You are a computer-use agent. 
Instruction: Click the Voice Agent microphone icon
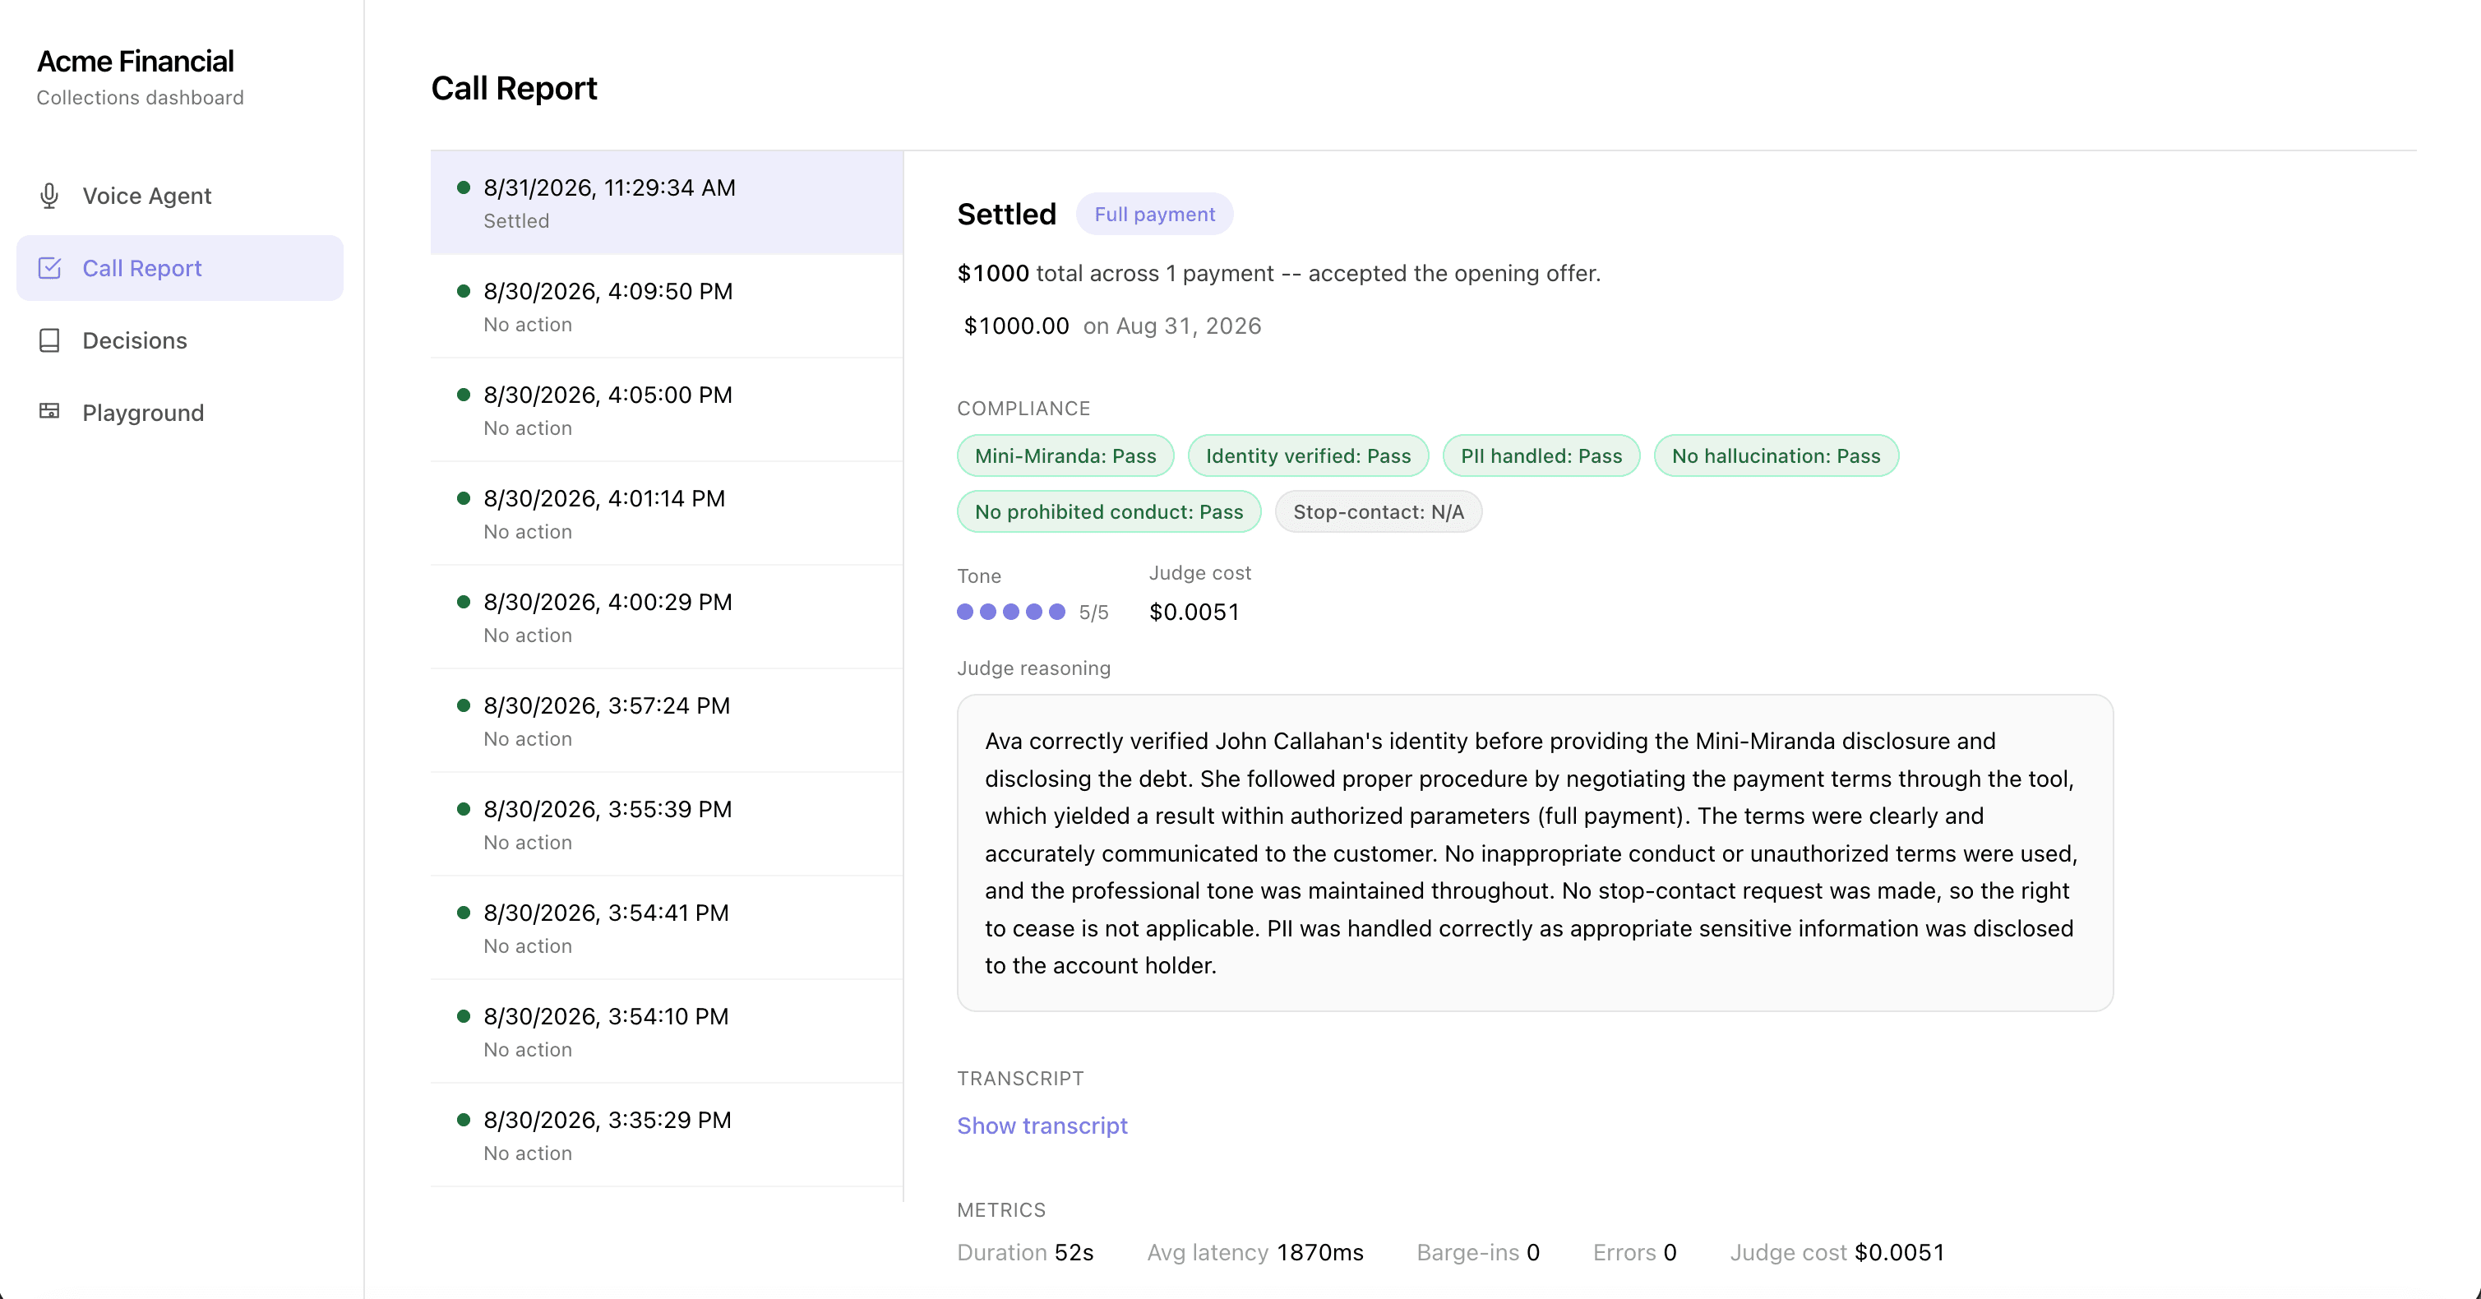[x=49, y=196]
